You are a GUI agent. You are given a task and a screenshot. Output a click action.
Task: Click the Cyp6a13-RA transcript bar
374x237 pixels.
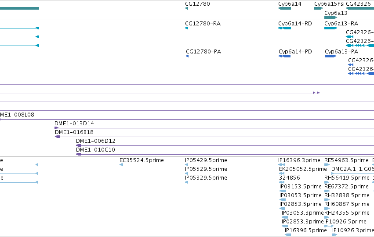pos(330,28)
